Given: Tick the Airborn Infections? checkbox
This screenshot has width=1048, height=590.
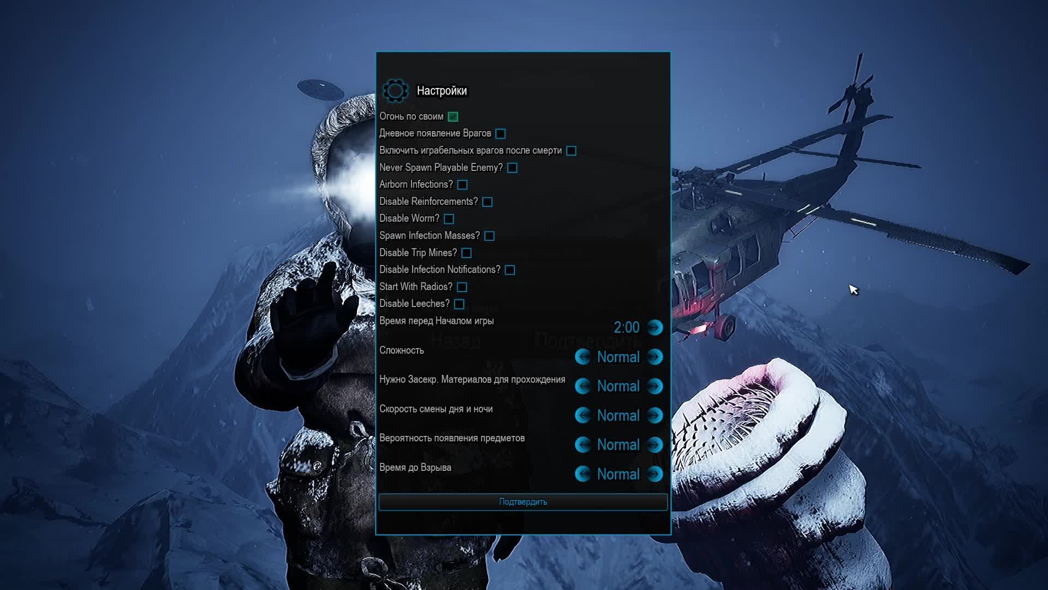Looking at the screenshot, I should [462, 185].
